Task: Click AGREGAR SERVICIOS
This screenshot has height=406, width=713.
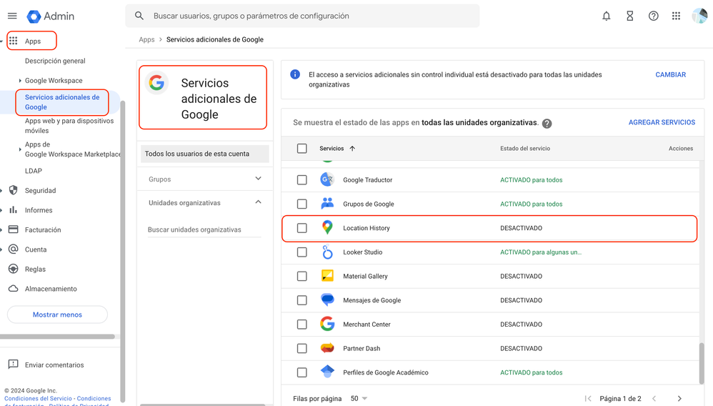Action: tap(662, 122)
